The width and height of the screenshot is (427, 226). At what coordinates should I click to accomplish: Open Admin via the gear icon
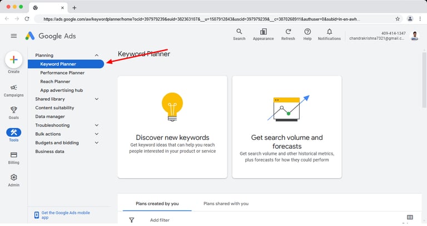(x=14, y=177)
